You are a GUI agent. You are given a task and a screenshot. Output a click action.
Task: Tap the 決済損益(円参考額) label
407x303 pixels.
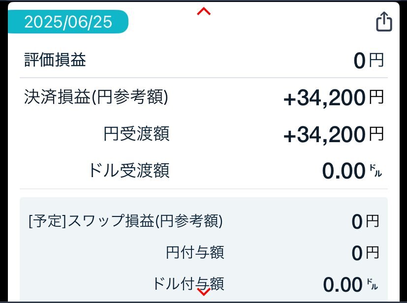point(96,97)
